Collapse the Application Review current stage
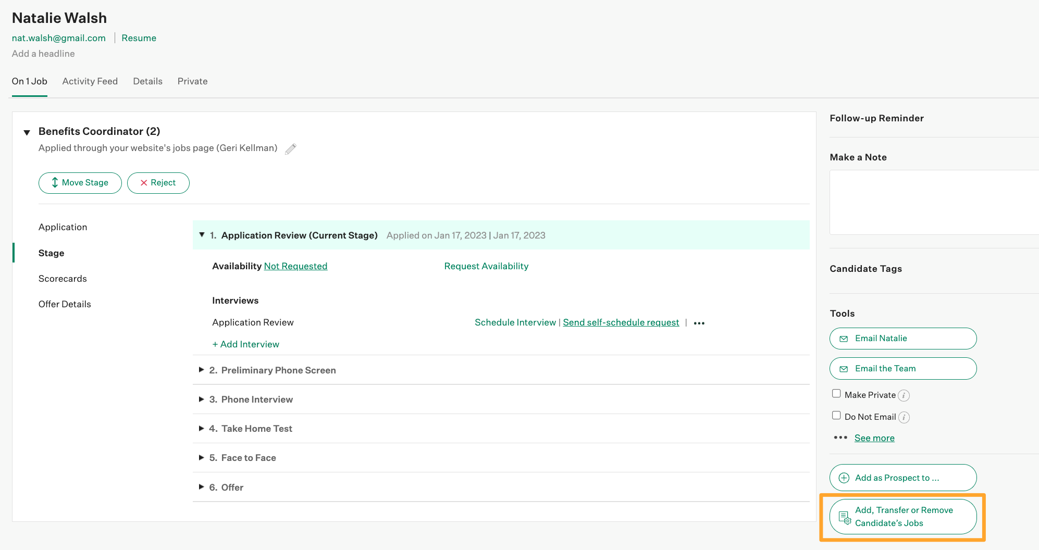 (202, 235)
